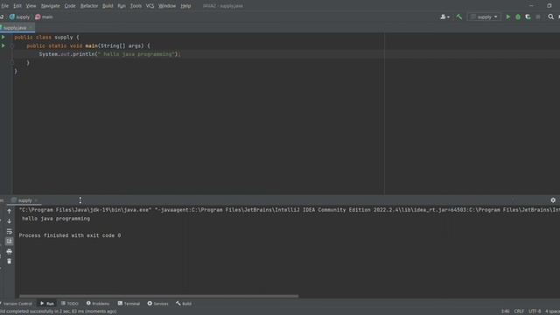The height and width of the screenshot is (315, 560).
Task: Open Run panel settings gear
Action: (553, 200)
